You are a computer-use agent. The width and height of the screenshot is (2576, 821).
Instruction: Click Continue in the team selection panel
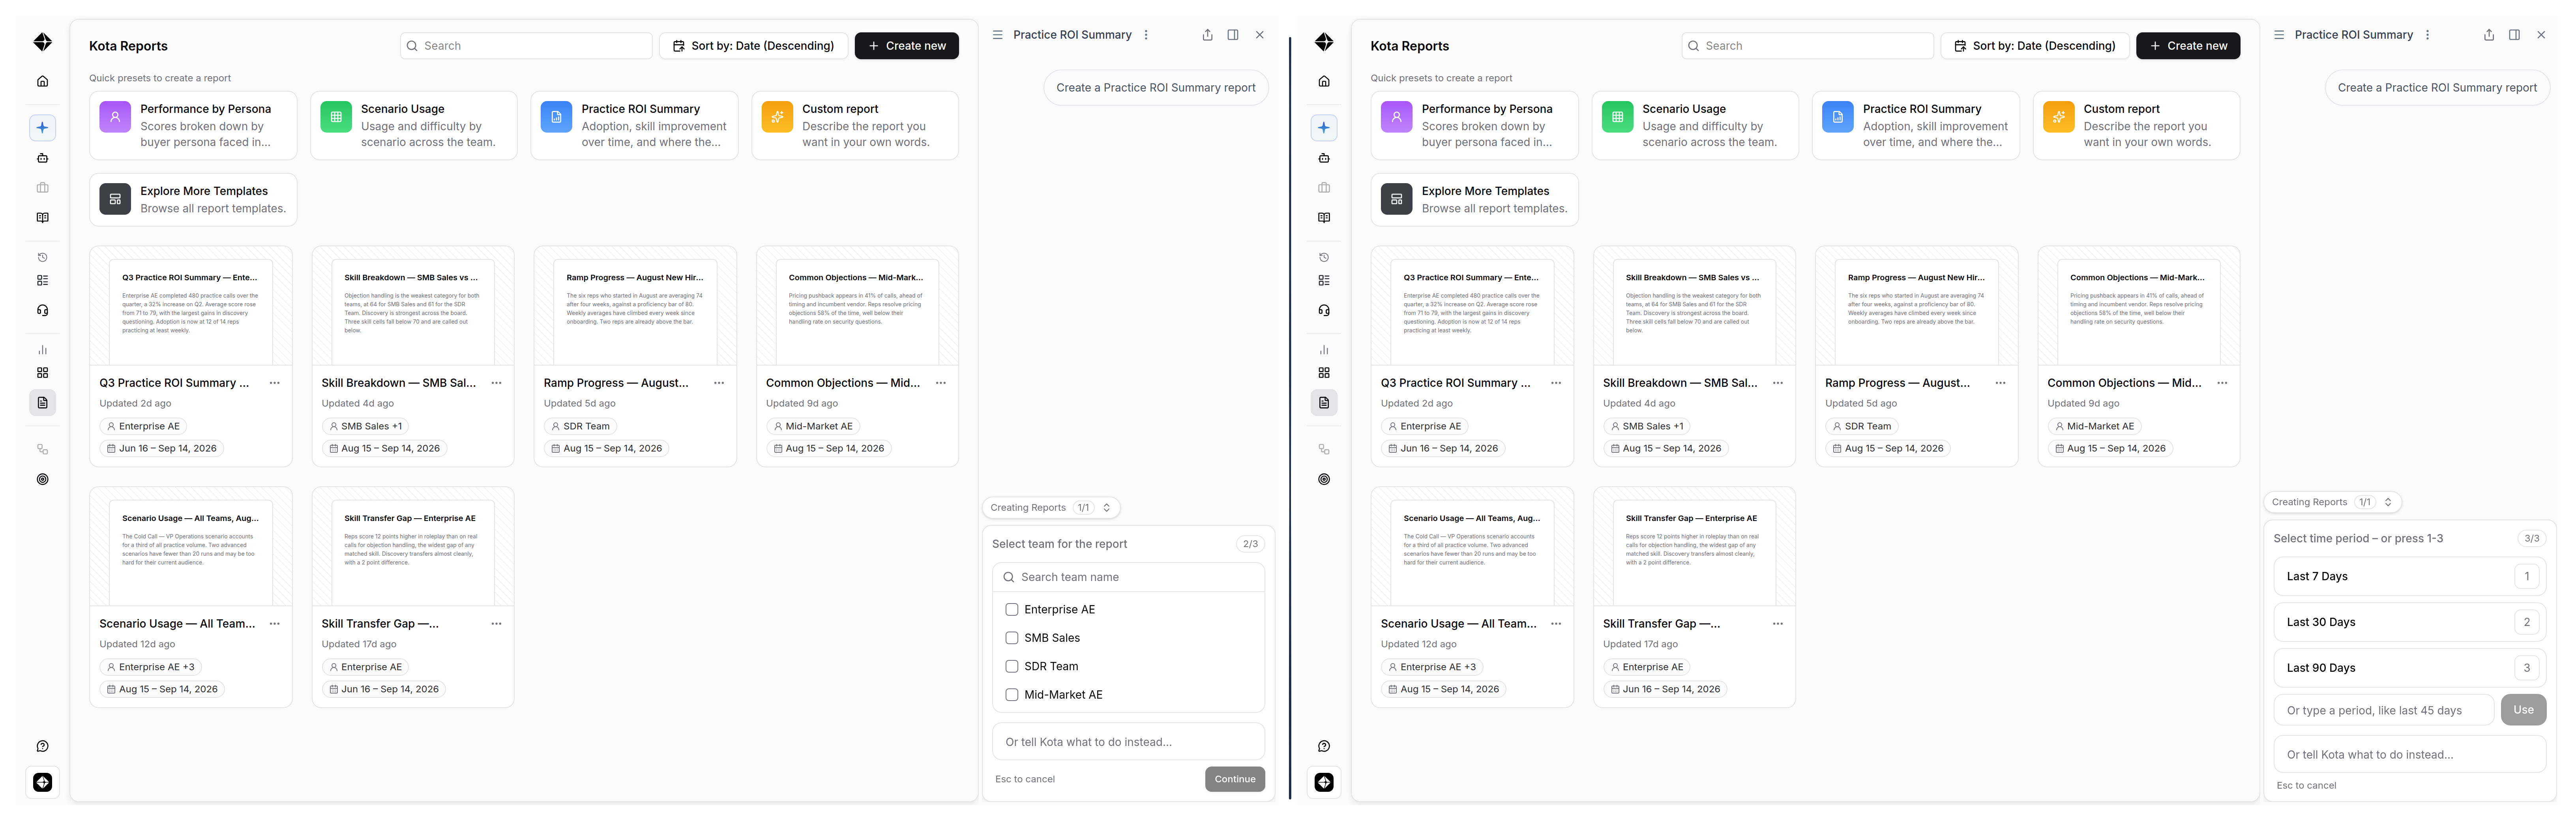click(1234, 780)
